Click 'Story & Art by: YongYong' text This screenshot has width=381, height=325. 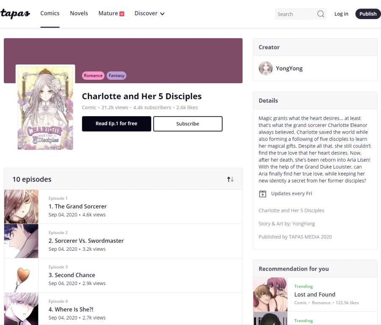click(287, 224)
